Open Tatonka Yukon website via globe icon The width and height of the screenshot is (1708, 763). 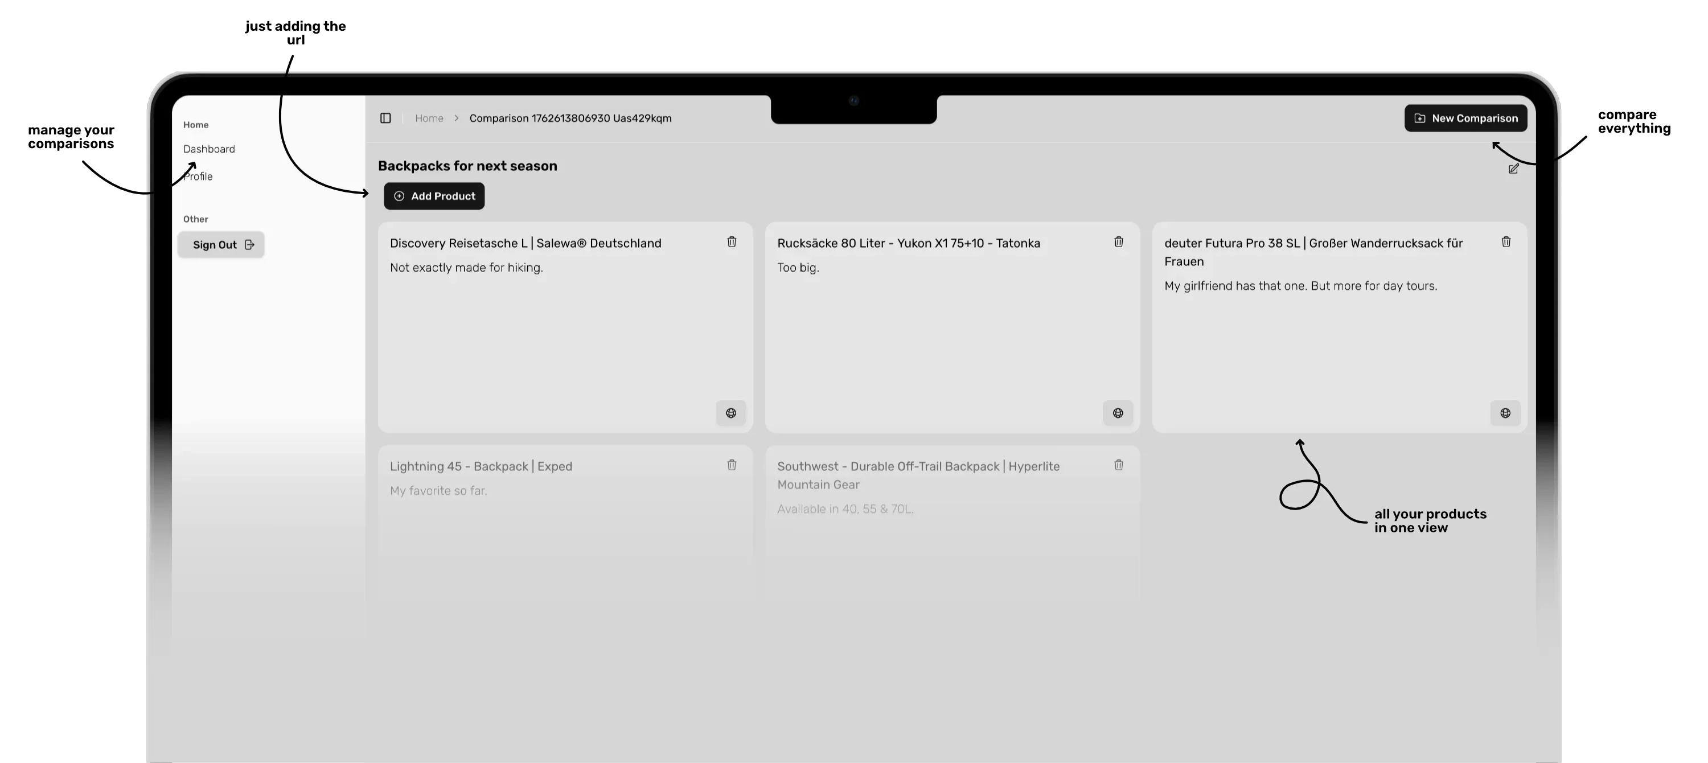1118,413
